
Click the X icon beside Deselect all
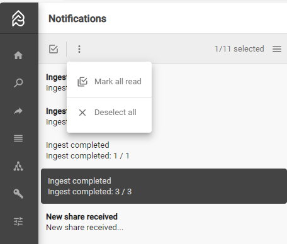tap(82, 113)
